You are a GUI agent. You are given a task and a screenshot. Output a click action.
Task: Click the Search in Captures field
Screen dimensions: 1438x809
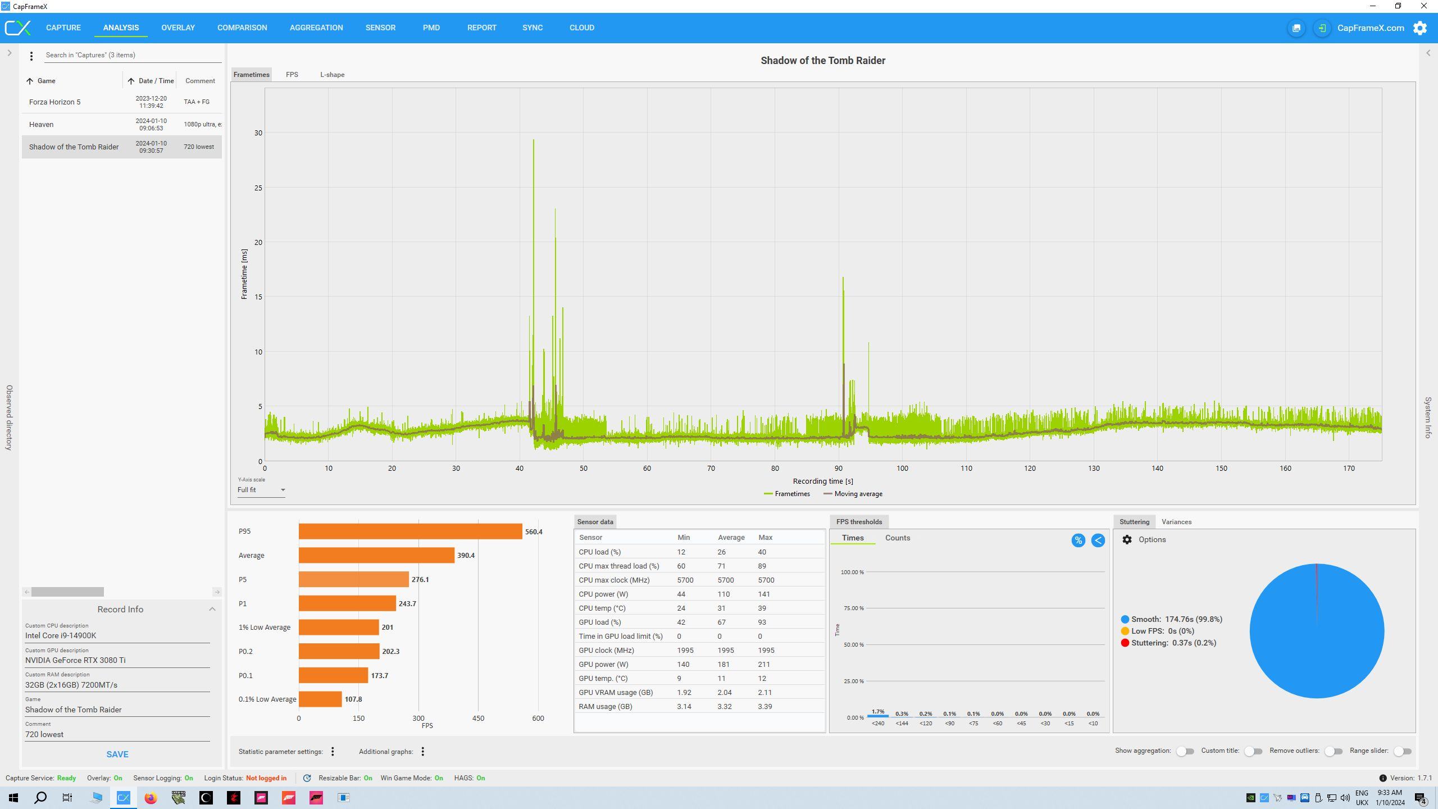(x=133, y=55)
